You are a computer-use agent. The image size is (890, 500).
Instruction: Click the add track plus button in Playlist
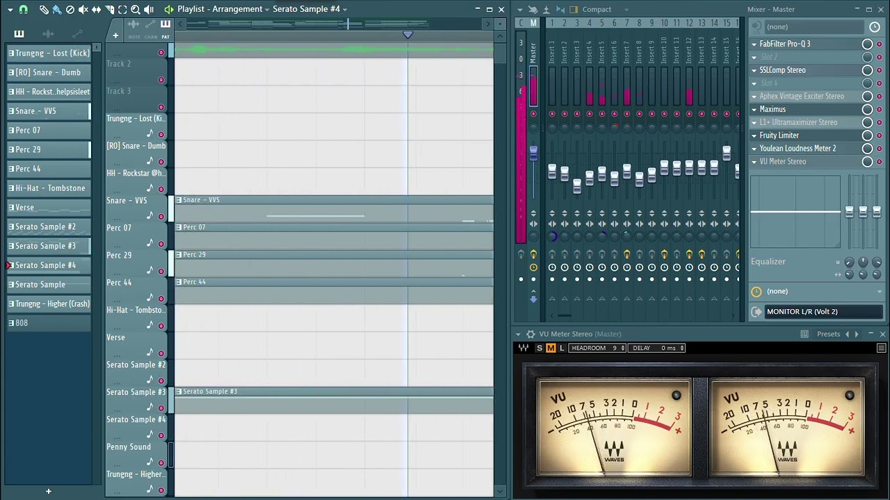coord(115,35)
